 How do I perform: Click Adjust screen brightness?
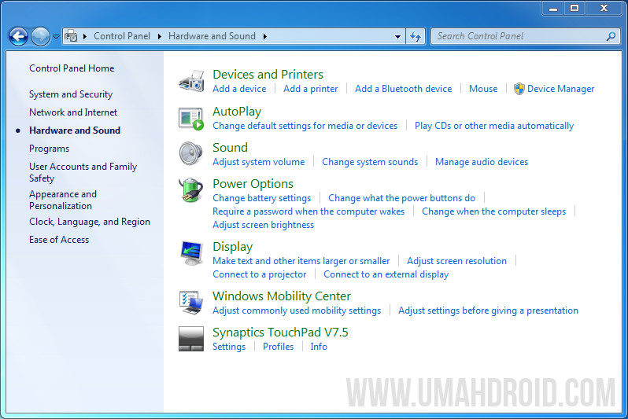click(x=263, y=225)
